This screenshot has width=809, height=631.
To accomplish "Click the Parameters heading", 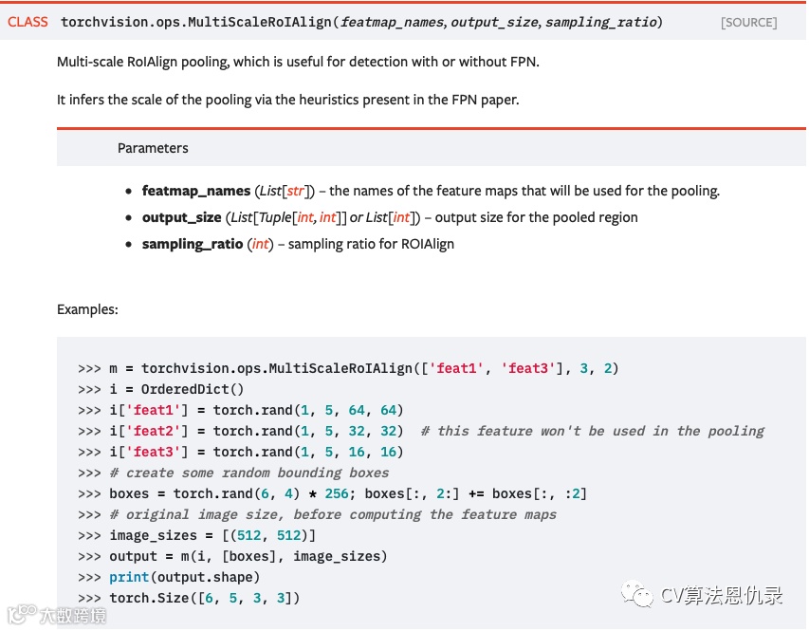I will (153, 148).
